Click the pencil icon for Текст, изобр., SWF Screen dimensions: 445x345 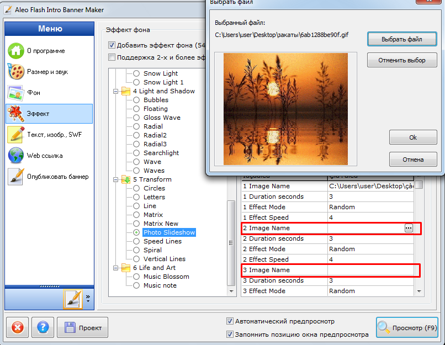pos(16,135)
